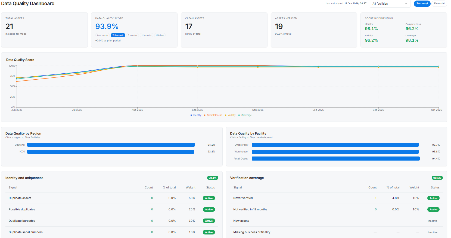Click the Inactive status for New assets

[433, 221]
